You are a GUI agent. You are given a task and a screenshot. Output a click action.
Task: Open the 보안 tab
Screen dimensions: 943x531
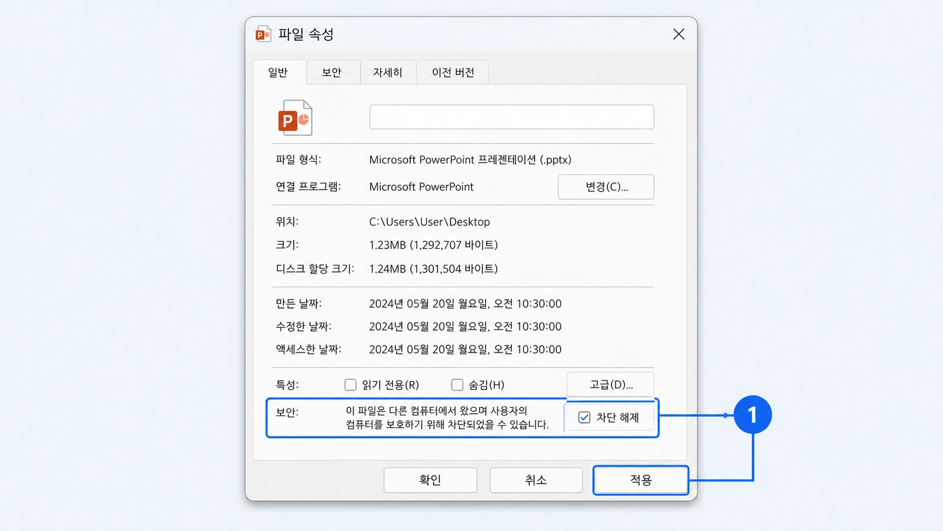point(332,72)
